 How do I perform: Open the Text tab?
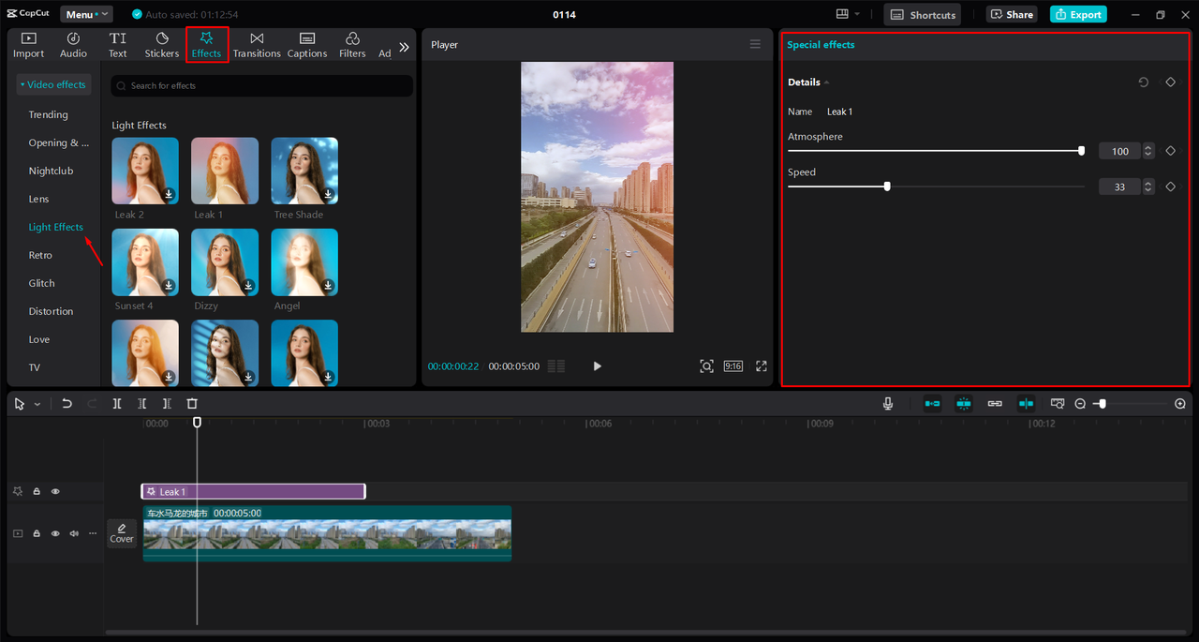click(x=117, y=44)
